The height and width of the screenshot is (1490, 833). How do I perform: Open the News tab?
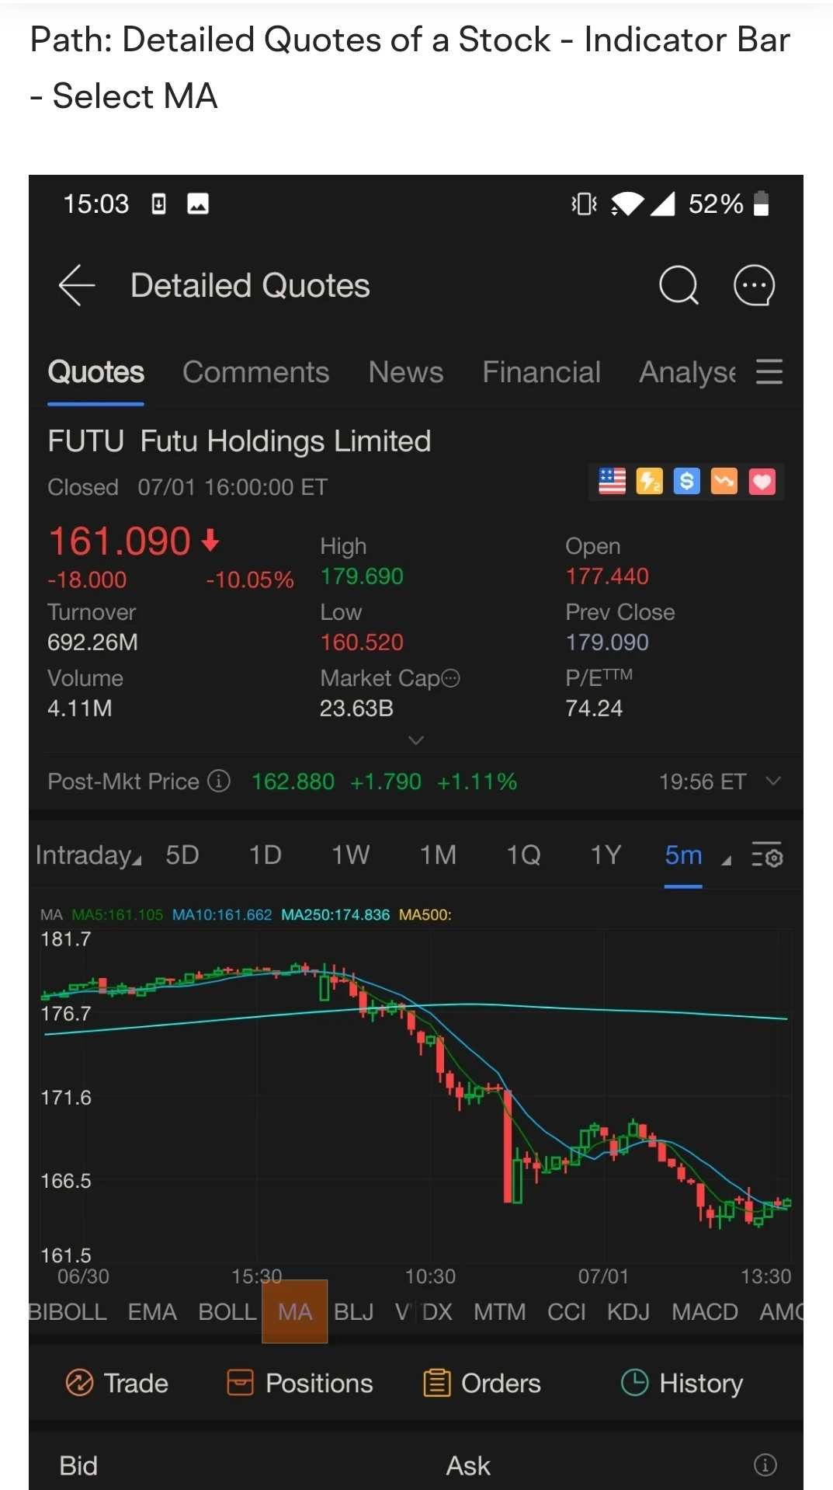[405, 372]
